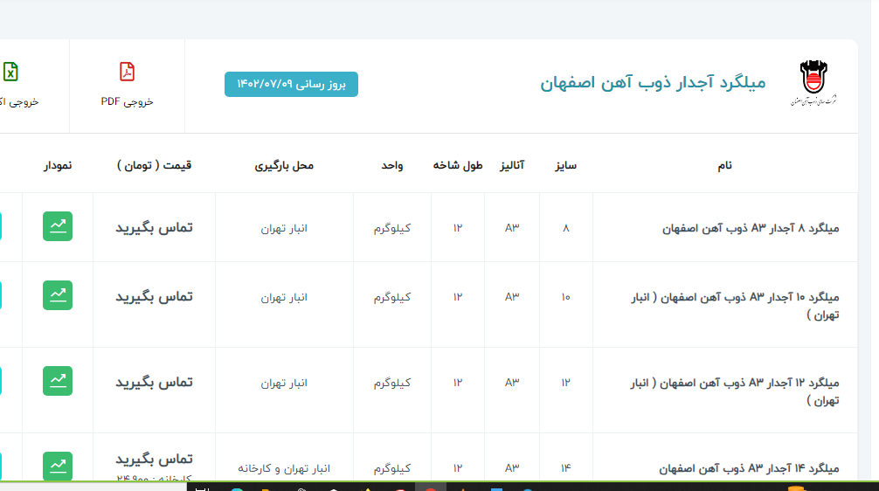
Task: Click تماس بگیرید for size 10 rebar
Action: point(154,296)
